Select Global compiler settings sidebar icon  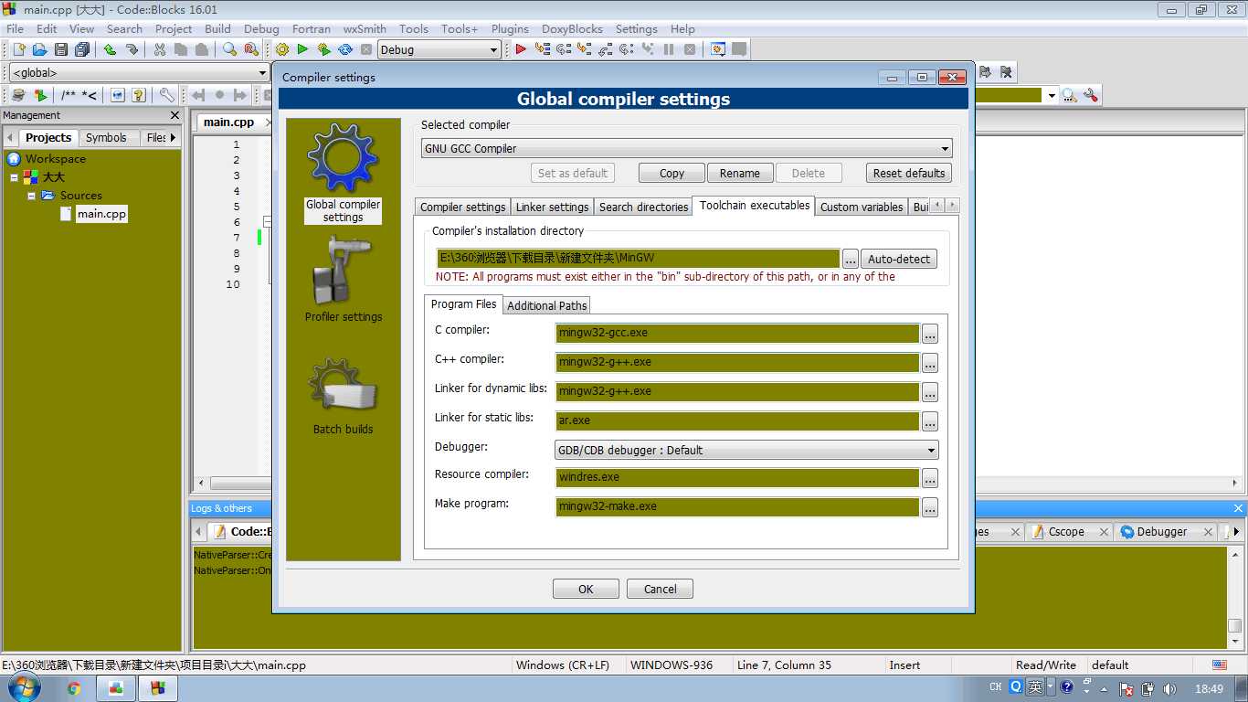coord(343,174)
